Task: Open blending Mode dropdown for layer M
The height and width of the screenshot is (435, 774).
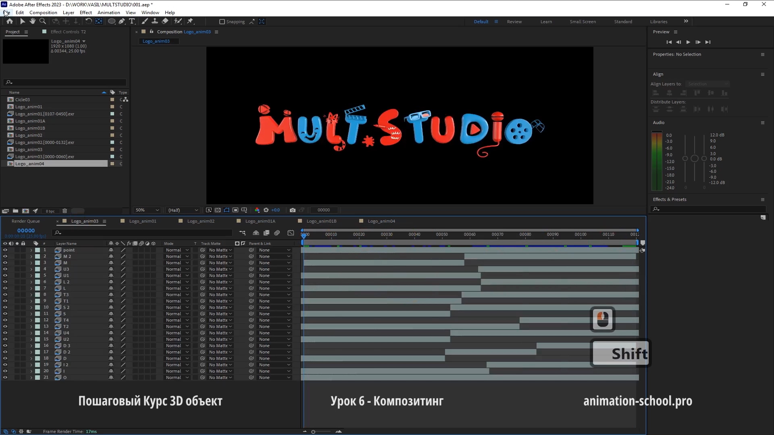Action: point(177,263)
